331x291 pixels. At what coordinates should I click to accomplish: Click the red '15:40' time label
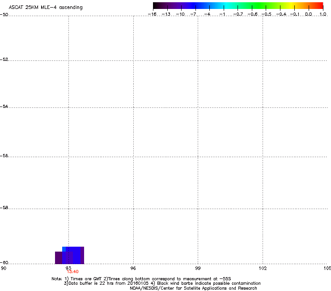72,272
